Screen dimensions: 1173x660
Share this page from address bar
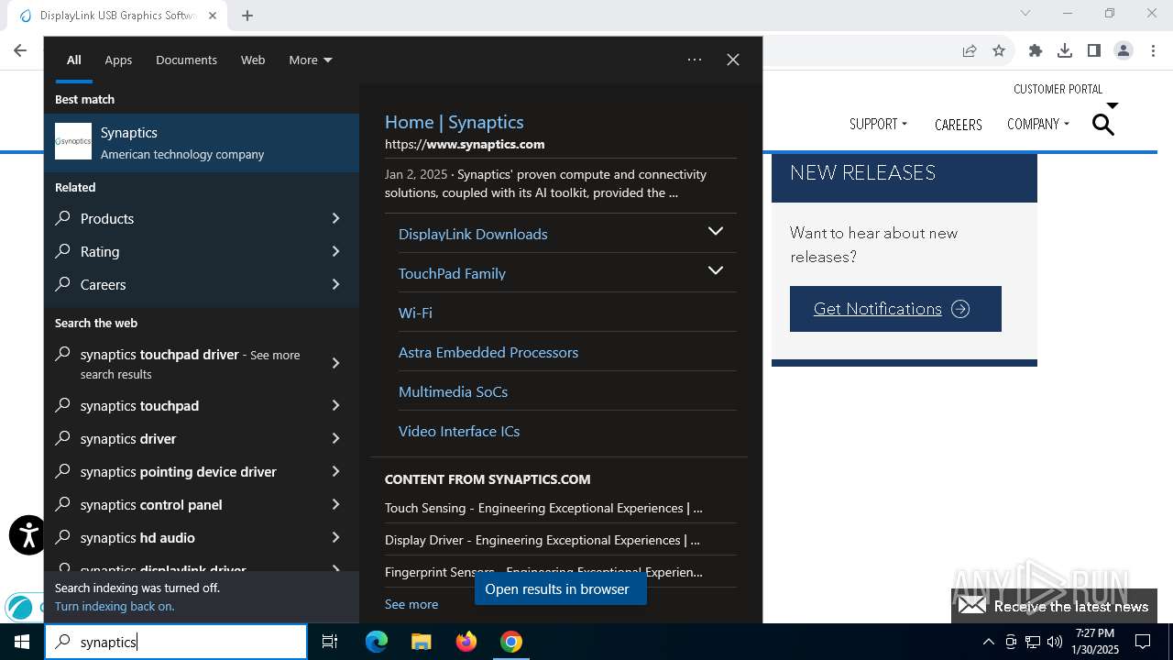tap(970, 51)
